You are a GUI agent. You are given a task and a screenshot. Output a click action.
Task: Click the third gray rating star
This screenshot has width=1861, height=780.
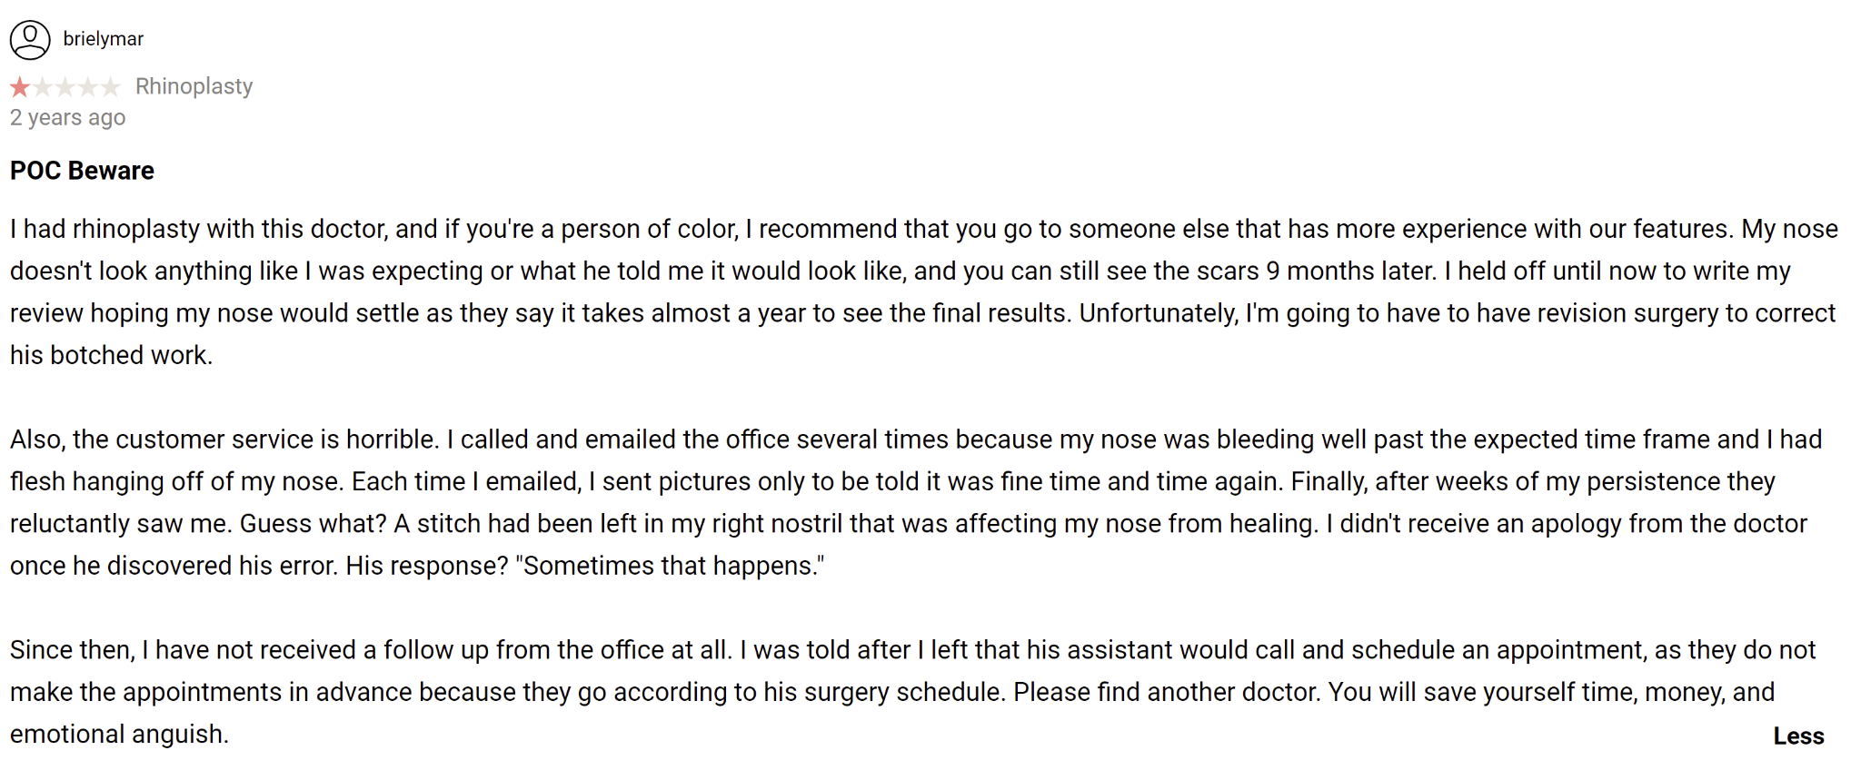pos(65,87)
